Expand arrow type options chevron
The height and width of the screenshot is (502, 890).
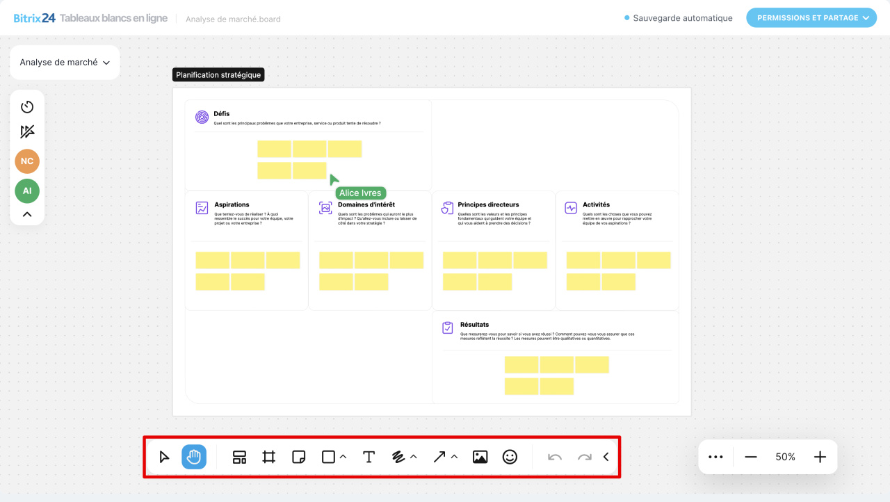[x=455, y=457]
